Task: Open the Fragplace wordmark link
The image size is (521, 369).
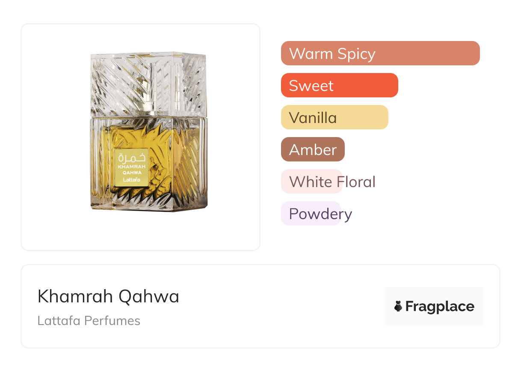Action: tap(440, 306)
